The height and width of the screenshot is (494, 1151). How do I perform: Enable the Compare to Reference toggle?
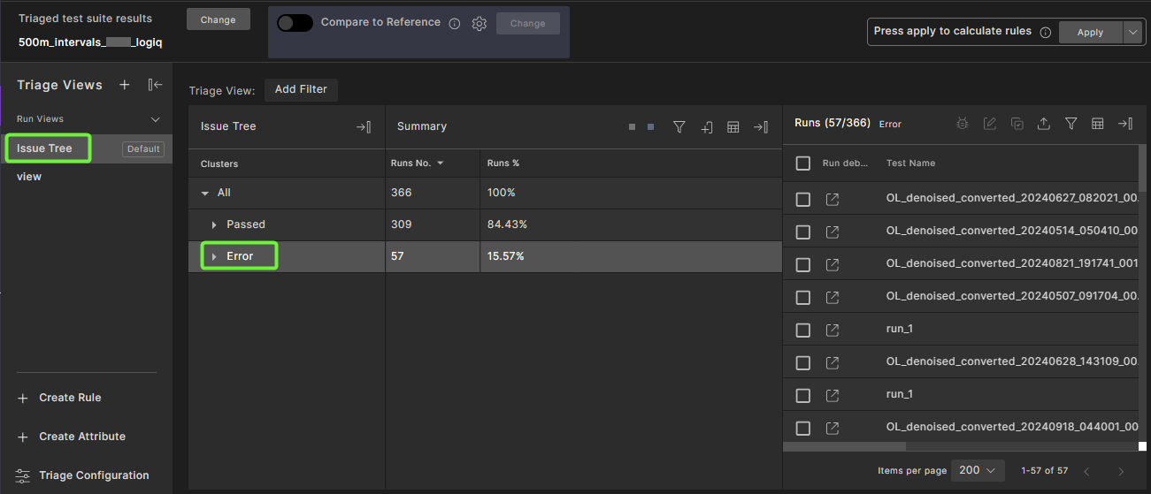[295, 23]
